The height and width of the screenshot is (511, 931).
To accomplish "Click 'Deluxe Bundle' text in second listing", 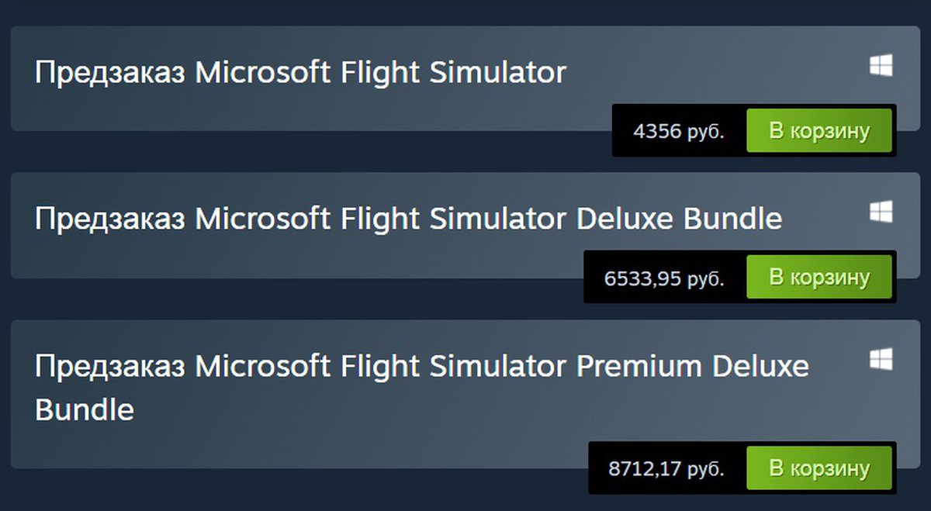I will (679, 219).
